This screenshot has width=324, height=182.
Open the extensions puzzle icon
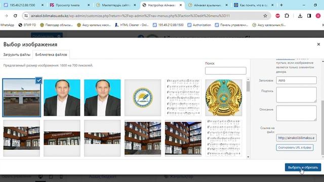click(x=287, y=16)
